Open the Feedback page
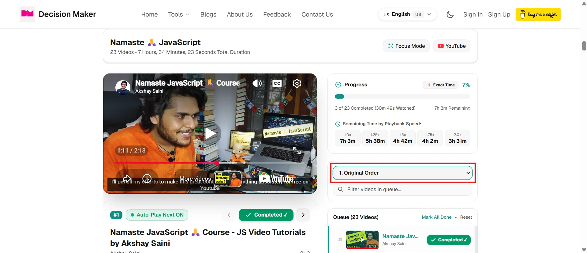Image resolution: width=587 pixels, height=253 pixels. (277, 14)
